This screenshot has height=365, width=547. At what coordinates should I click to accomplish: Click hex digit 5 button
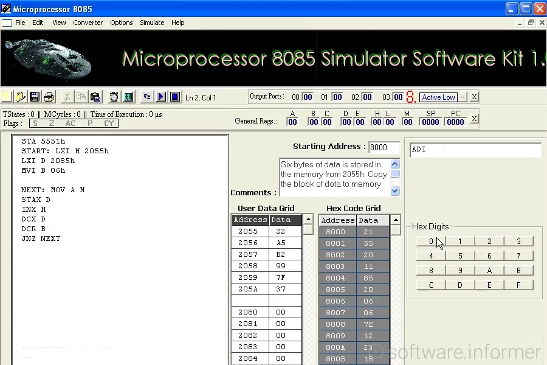coord(460,255)
